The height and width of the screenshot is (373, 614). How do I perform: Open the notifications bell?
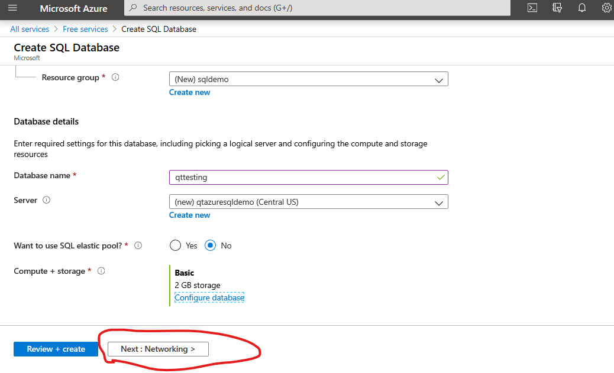(x=582, y=8)
